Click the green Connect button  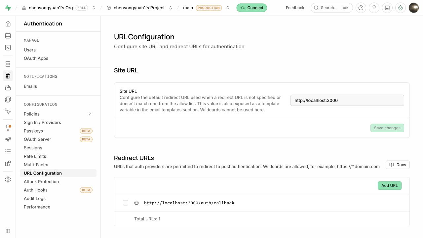point(251,8)
